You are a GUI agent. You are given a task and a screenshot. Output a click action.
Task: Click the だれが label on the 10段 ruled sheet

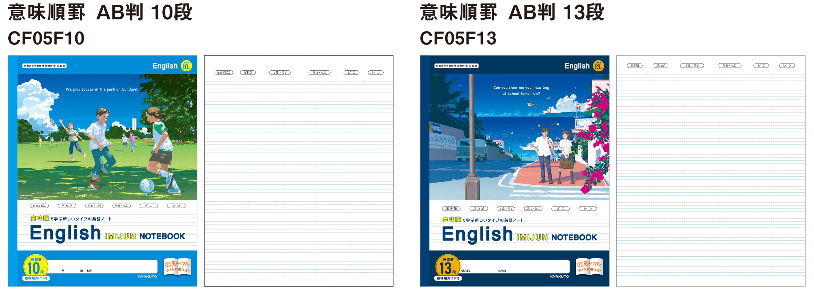[248, 73]
